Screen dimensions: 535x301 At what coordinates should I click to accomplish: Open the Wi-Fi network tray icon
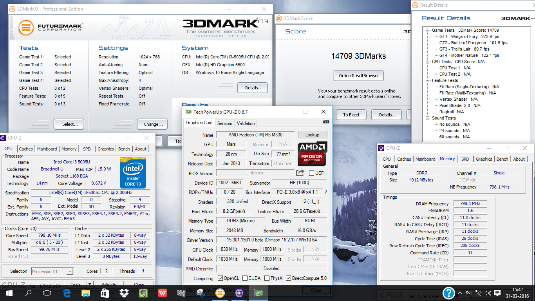(478, 293)
